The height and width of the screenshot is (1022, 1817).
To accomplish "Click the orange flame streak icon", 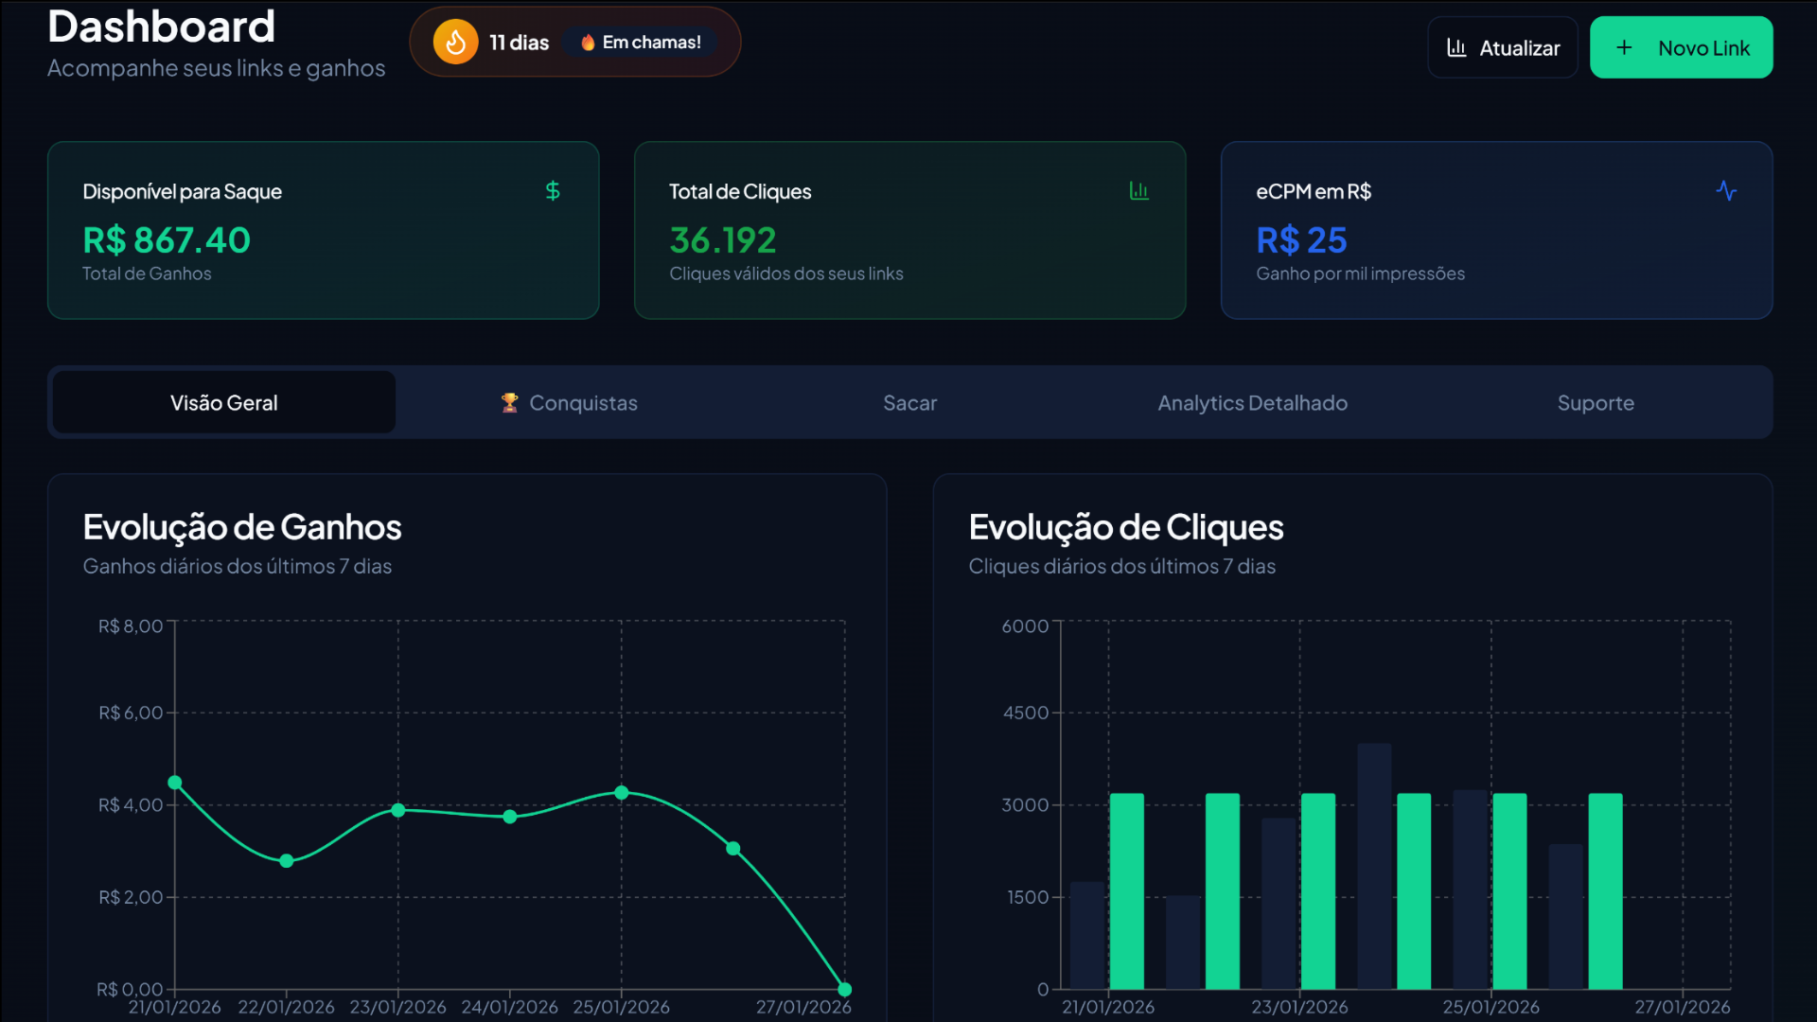I will click(x=455, y=43).
